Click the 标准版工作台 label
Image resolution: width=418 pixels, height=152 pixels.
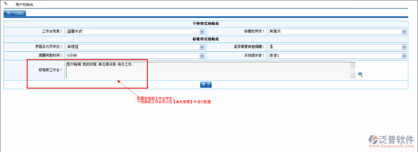point(50,70)
